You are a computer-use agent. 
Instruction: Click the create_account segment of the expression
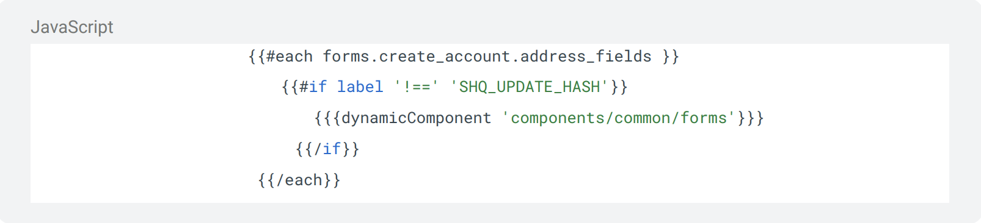445,57
